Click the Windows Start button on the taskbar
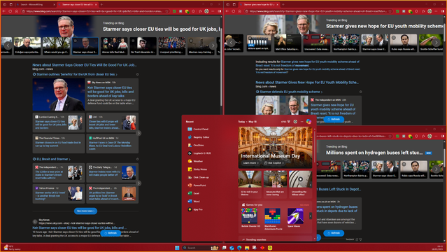The width and height of the screenshot is (447, 252). (x=177, y=248)
